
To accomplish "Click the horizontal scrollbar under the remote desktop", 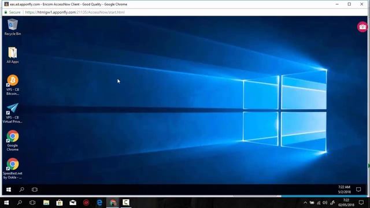I will (255, 196).
